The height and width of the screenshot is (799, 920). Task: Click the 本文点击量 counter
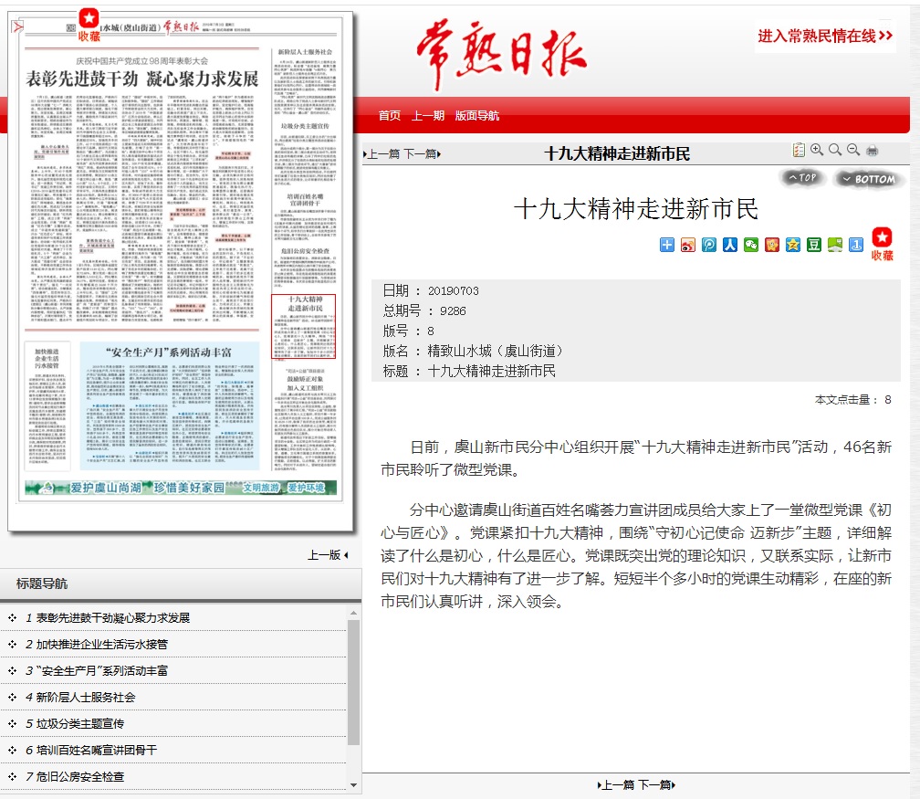click(x=853, y=400)
